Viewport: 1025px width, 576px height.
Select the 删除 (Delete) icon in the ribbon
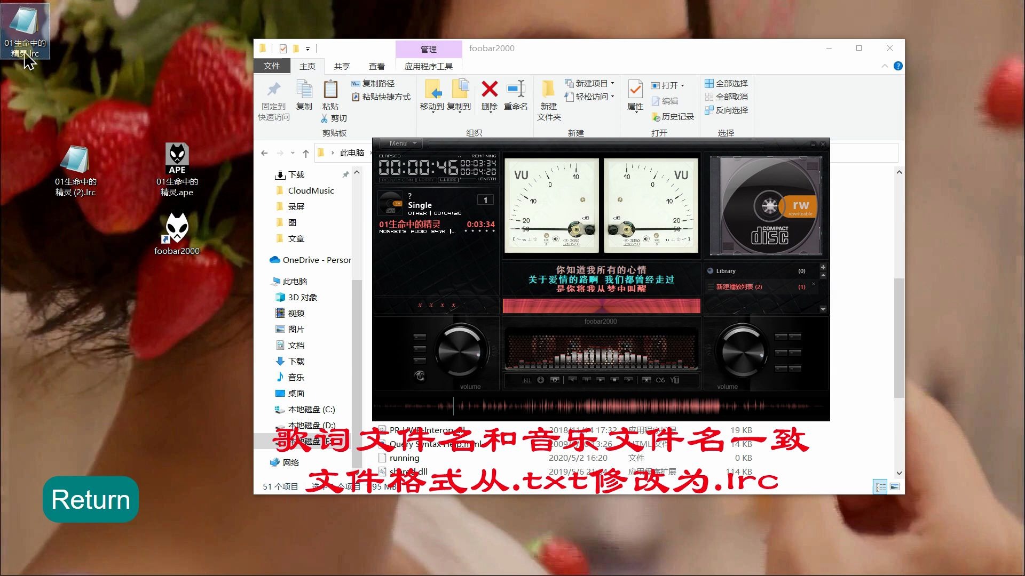tap(488, 96)
